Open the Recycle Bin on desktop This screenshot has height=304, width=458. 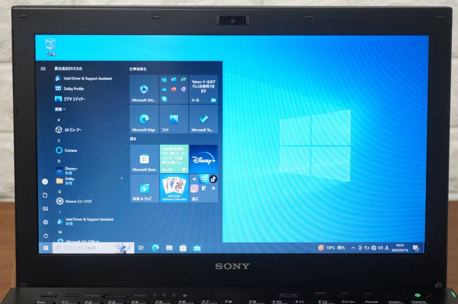[x=50, y=47]
